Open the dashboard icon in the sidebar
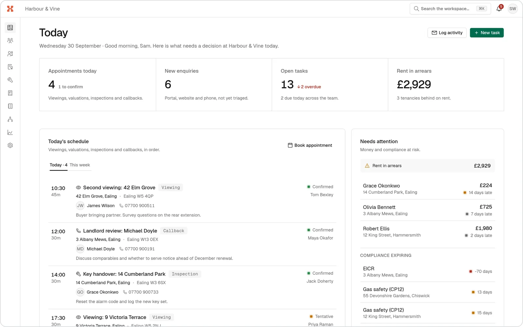 click(10, 28)
